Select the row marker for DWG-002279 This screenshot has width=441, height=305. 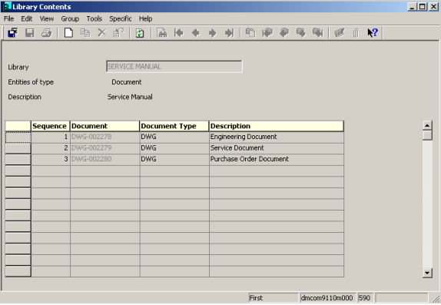(18, 148)
